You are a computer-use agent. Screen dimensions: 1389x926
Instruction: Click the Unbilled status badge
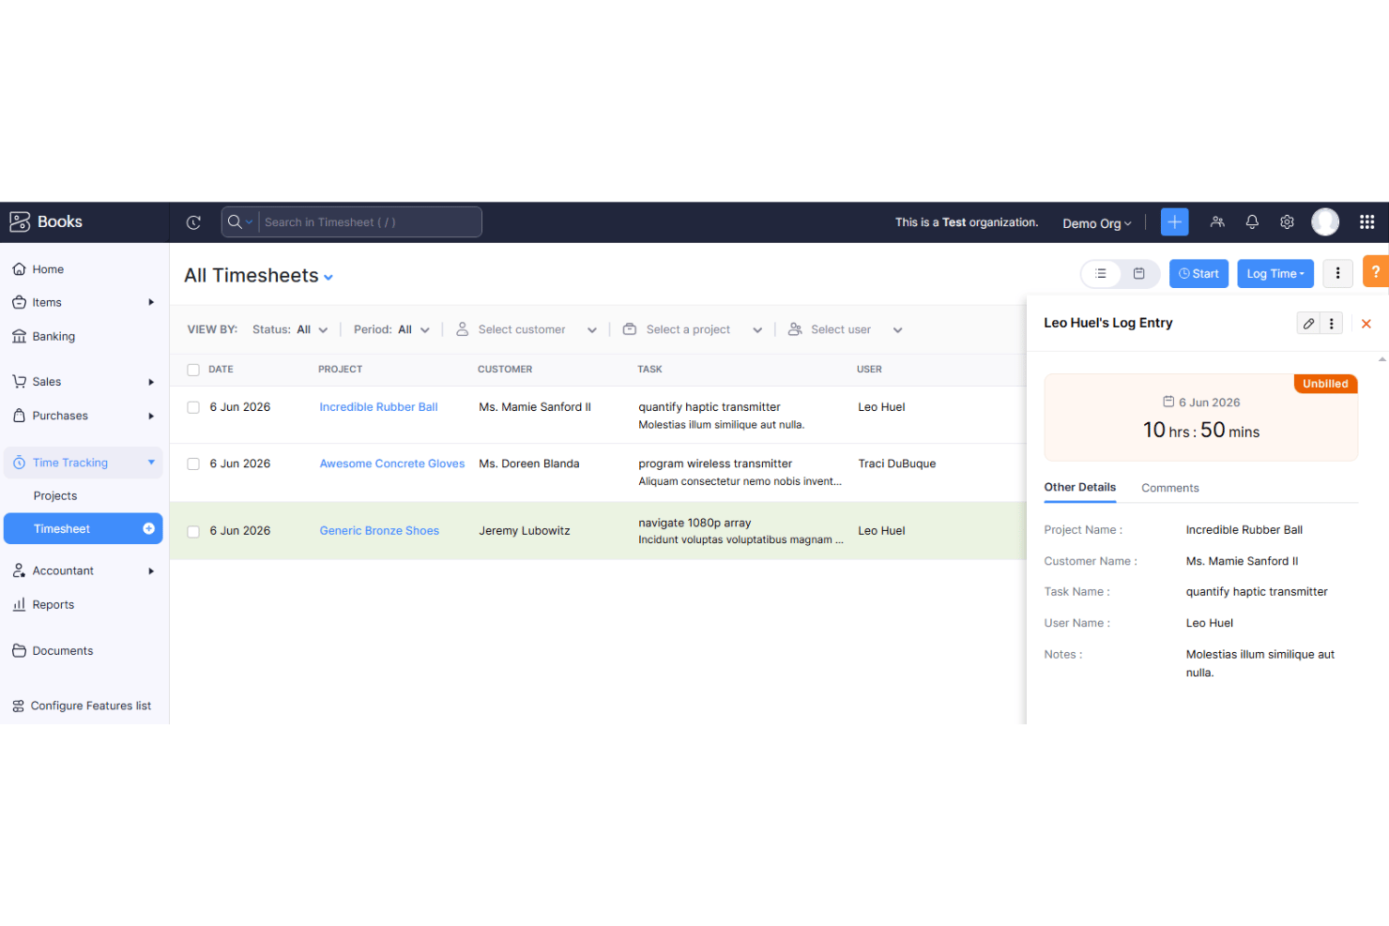click(1325, 384)
